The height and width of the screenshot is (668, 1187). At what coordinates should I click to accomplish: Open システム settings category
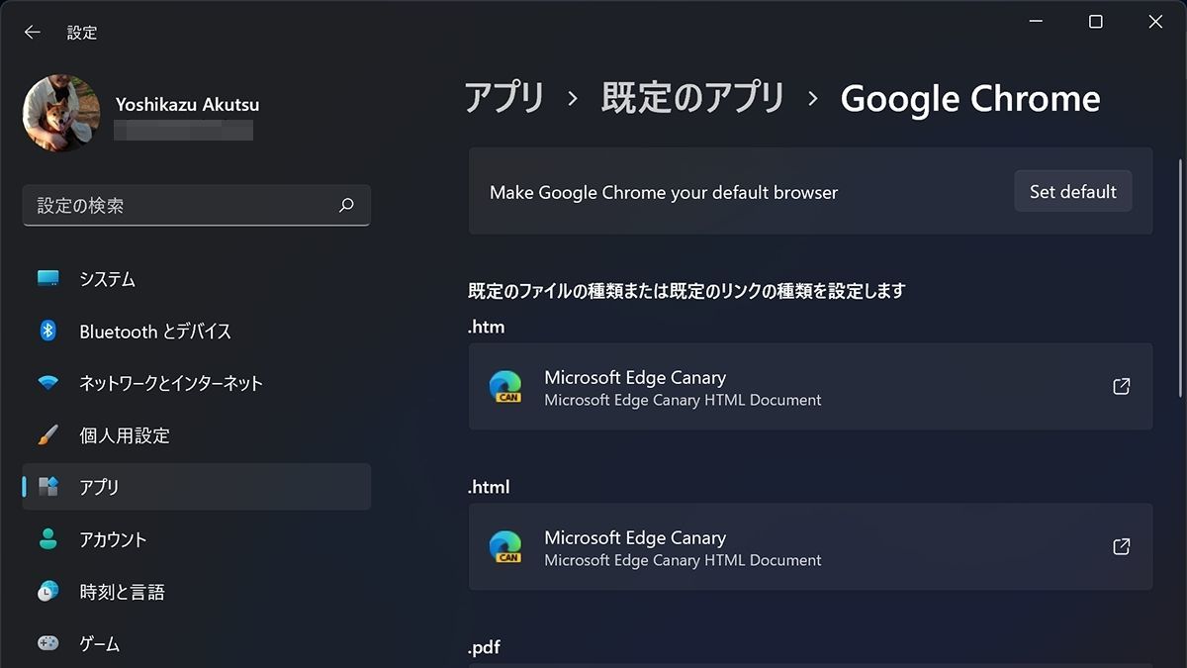[x=197, y=279]
